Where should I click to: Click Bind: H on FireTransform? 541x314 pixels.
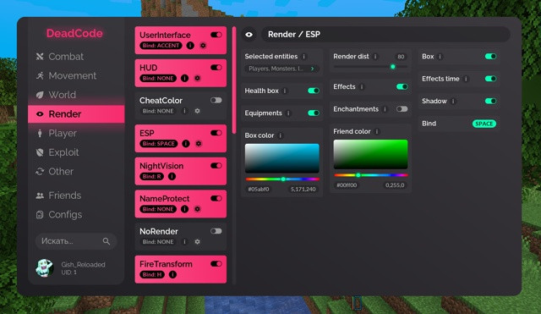152,274
